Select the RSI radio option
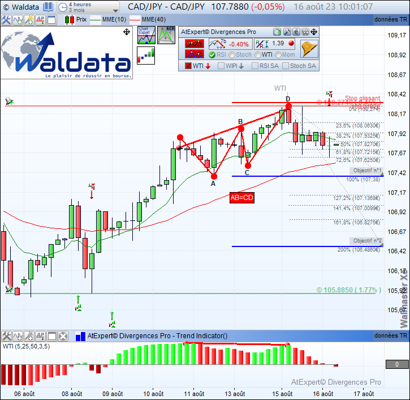The image size is (410, 400). coord(212,55)
